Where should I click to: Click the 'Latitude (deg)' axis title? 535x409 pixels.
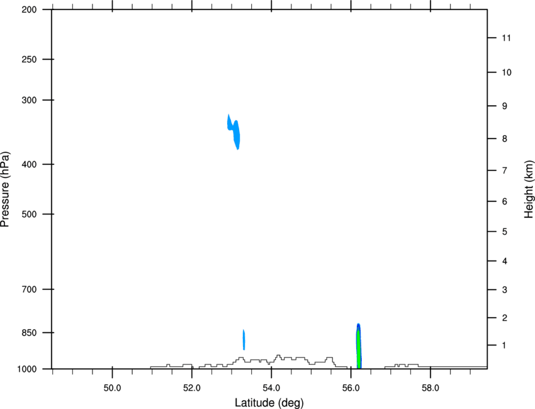pyautogui.click(x=269, y=403)
